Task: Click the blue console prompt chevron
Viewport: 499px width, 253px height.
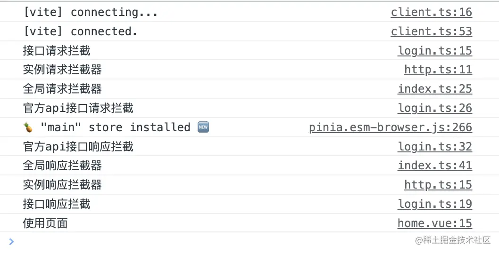Action: coord(11,242)
